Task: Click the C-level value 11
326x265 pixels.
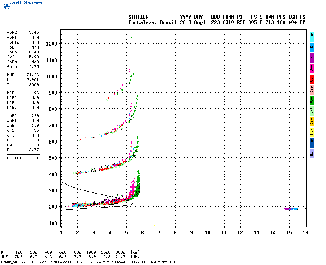Action: click(x=37, y=158)
